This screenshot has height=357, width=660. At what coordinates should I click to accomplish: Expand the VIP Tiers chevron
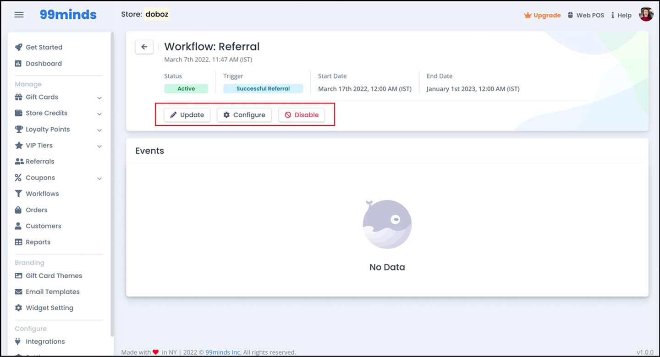(99, 146)
